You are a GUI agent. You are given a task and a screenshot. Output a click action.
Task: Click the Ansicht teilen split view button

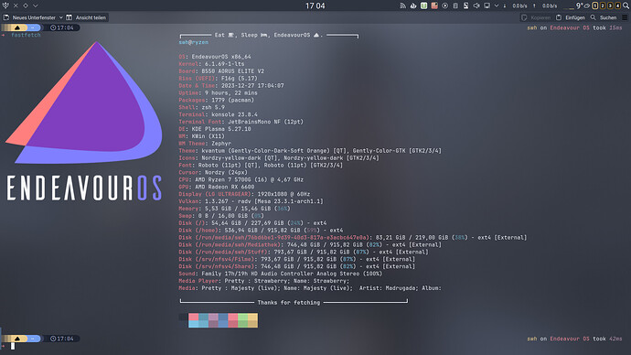pos(86,17)
